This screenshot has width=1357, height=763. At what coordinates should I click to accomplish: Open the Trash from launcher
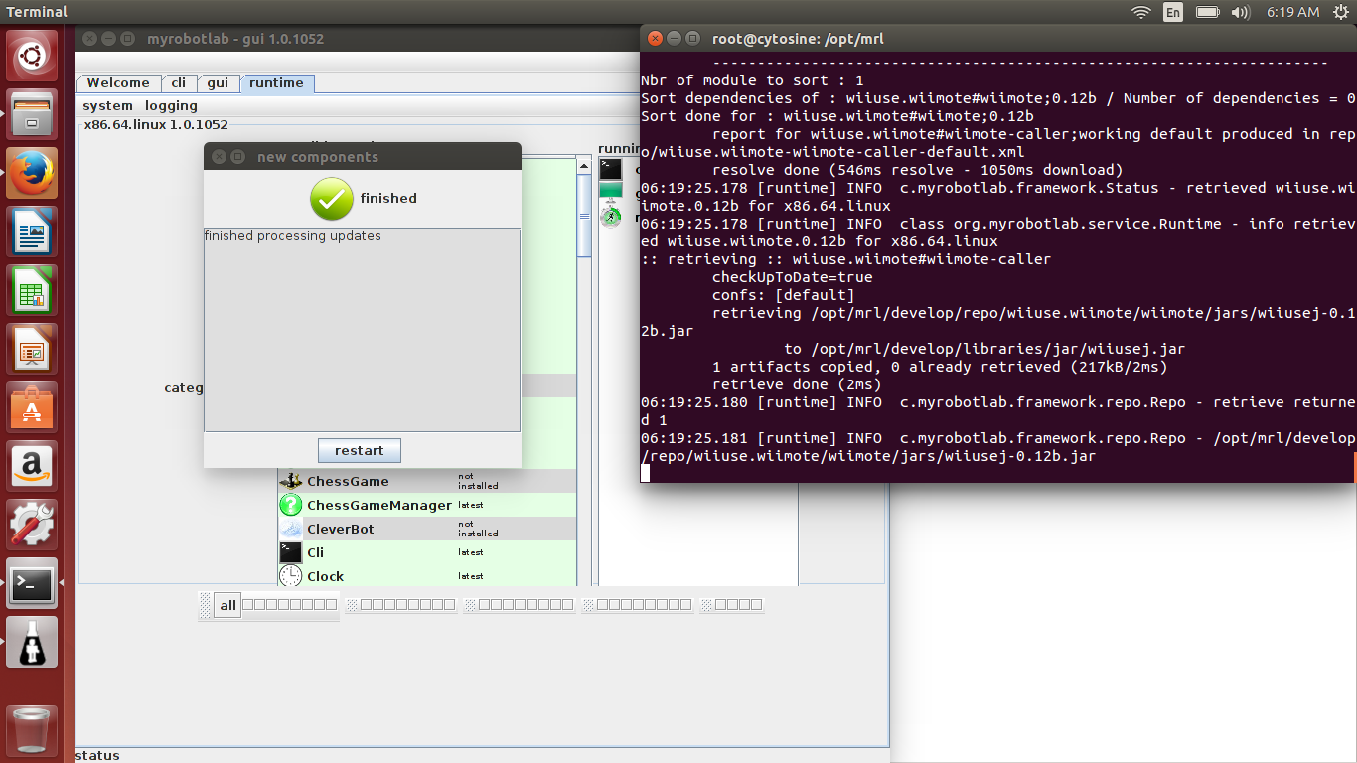point(32,731)
